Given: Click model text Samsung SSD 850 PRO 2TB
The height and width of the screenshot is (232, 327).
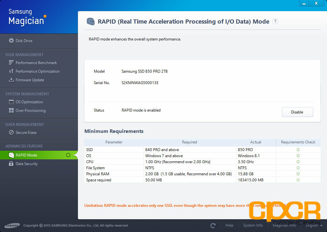Looking at the screenshot, I should 145,71.
